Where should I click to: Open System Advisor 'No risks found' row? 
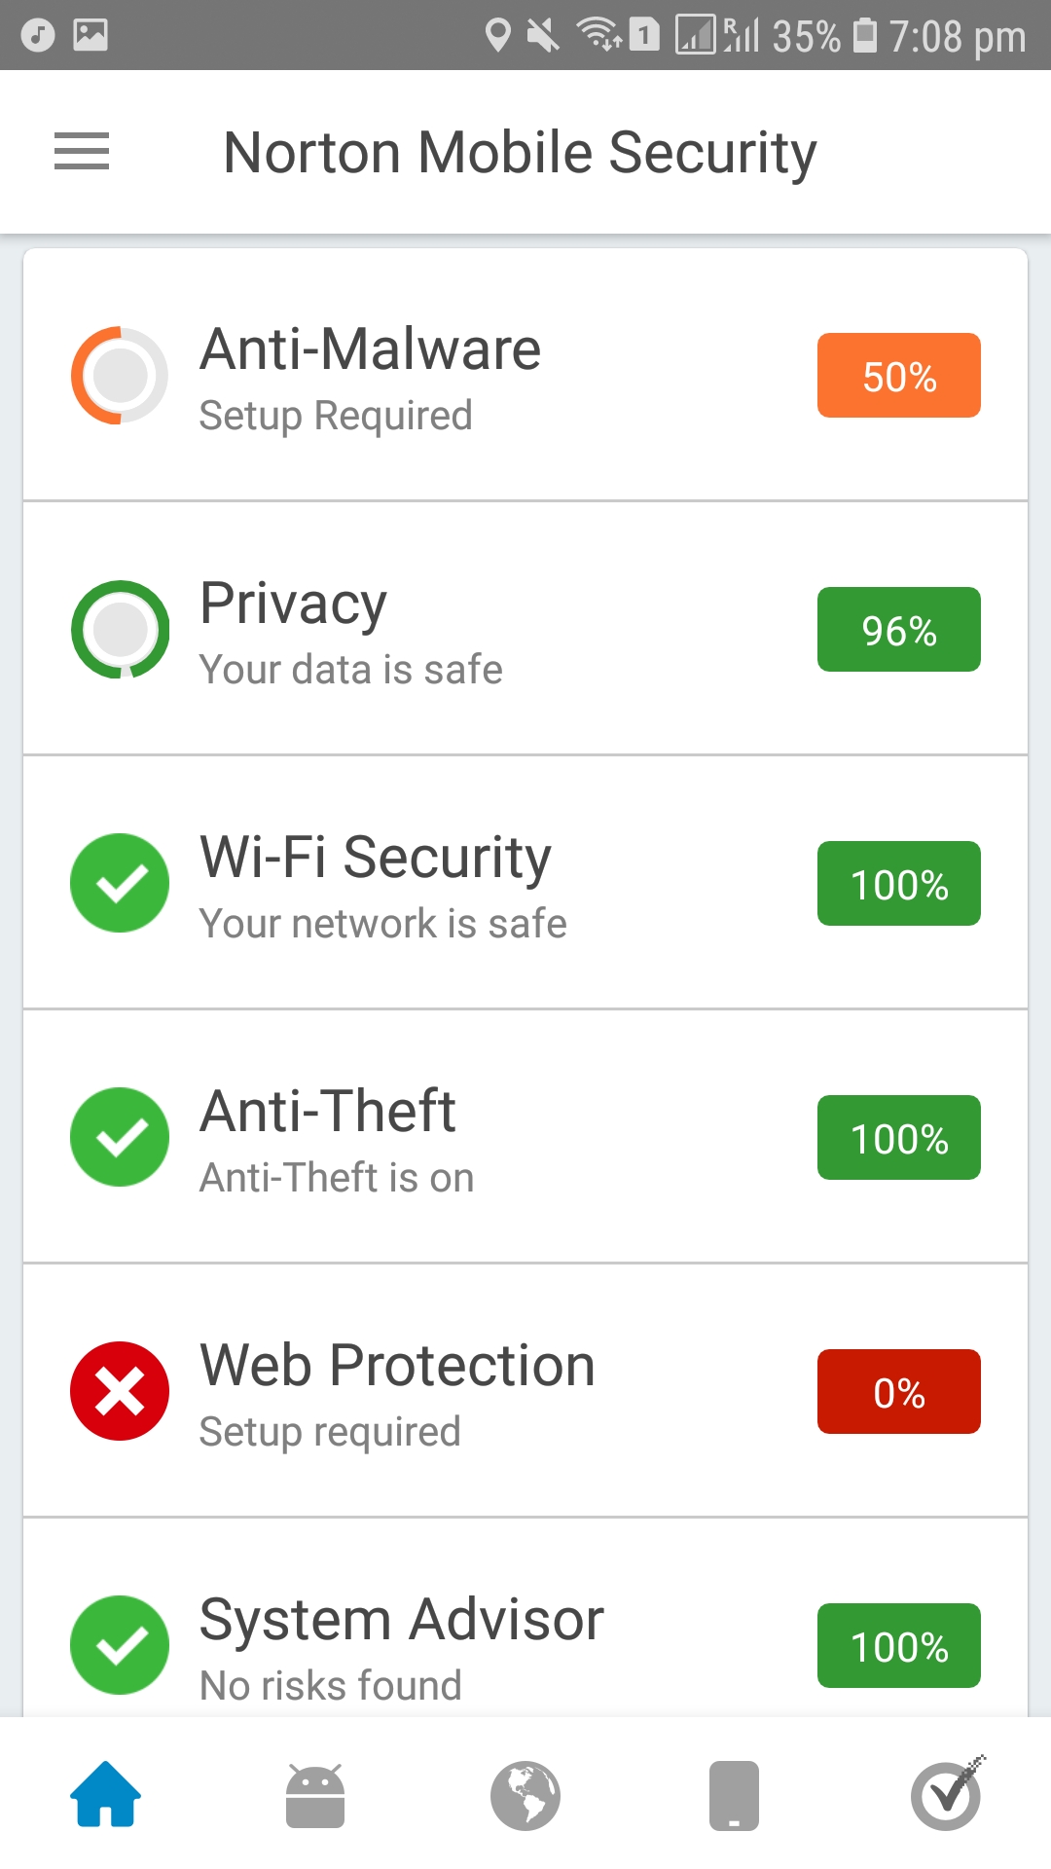[331, 1685]
